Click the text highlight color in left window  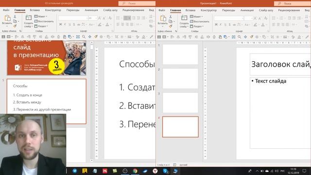[x=100, y=25]
